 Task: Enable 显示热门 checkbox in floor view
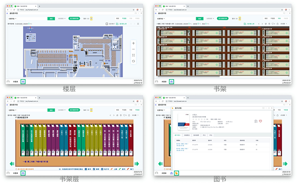point(107,23)
